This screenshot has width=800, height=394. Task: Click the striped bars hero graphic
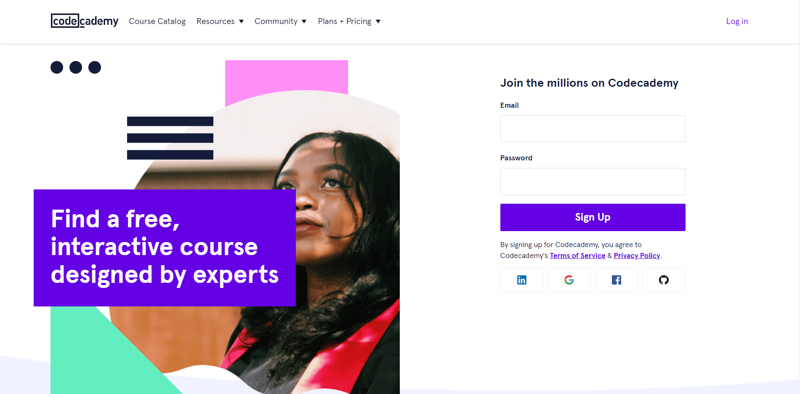click(x=170, y=138)
